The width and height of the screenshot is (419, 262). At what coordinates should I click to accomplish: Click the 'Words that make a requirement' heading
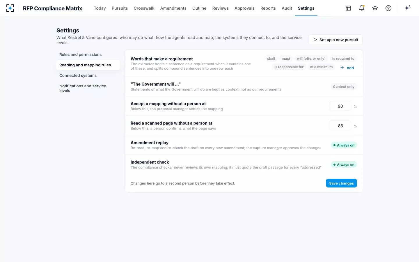162,59
